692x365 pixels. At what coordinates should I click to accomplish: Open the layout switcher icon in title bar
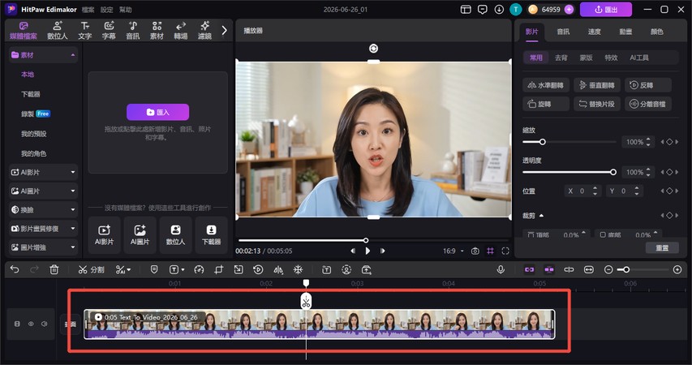click(466, 9)
